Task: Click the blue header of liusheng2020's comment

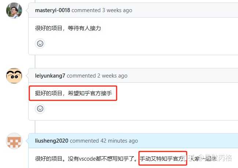Action: pos(133,141)
